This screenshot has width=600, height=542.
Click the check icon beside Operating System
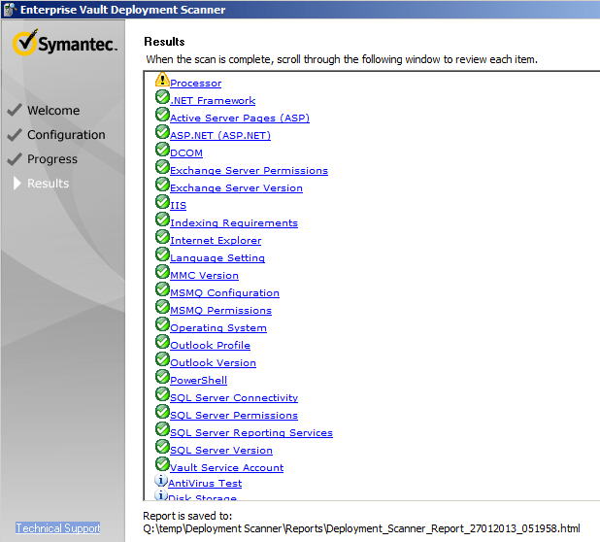(x=162, y=324)
